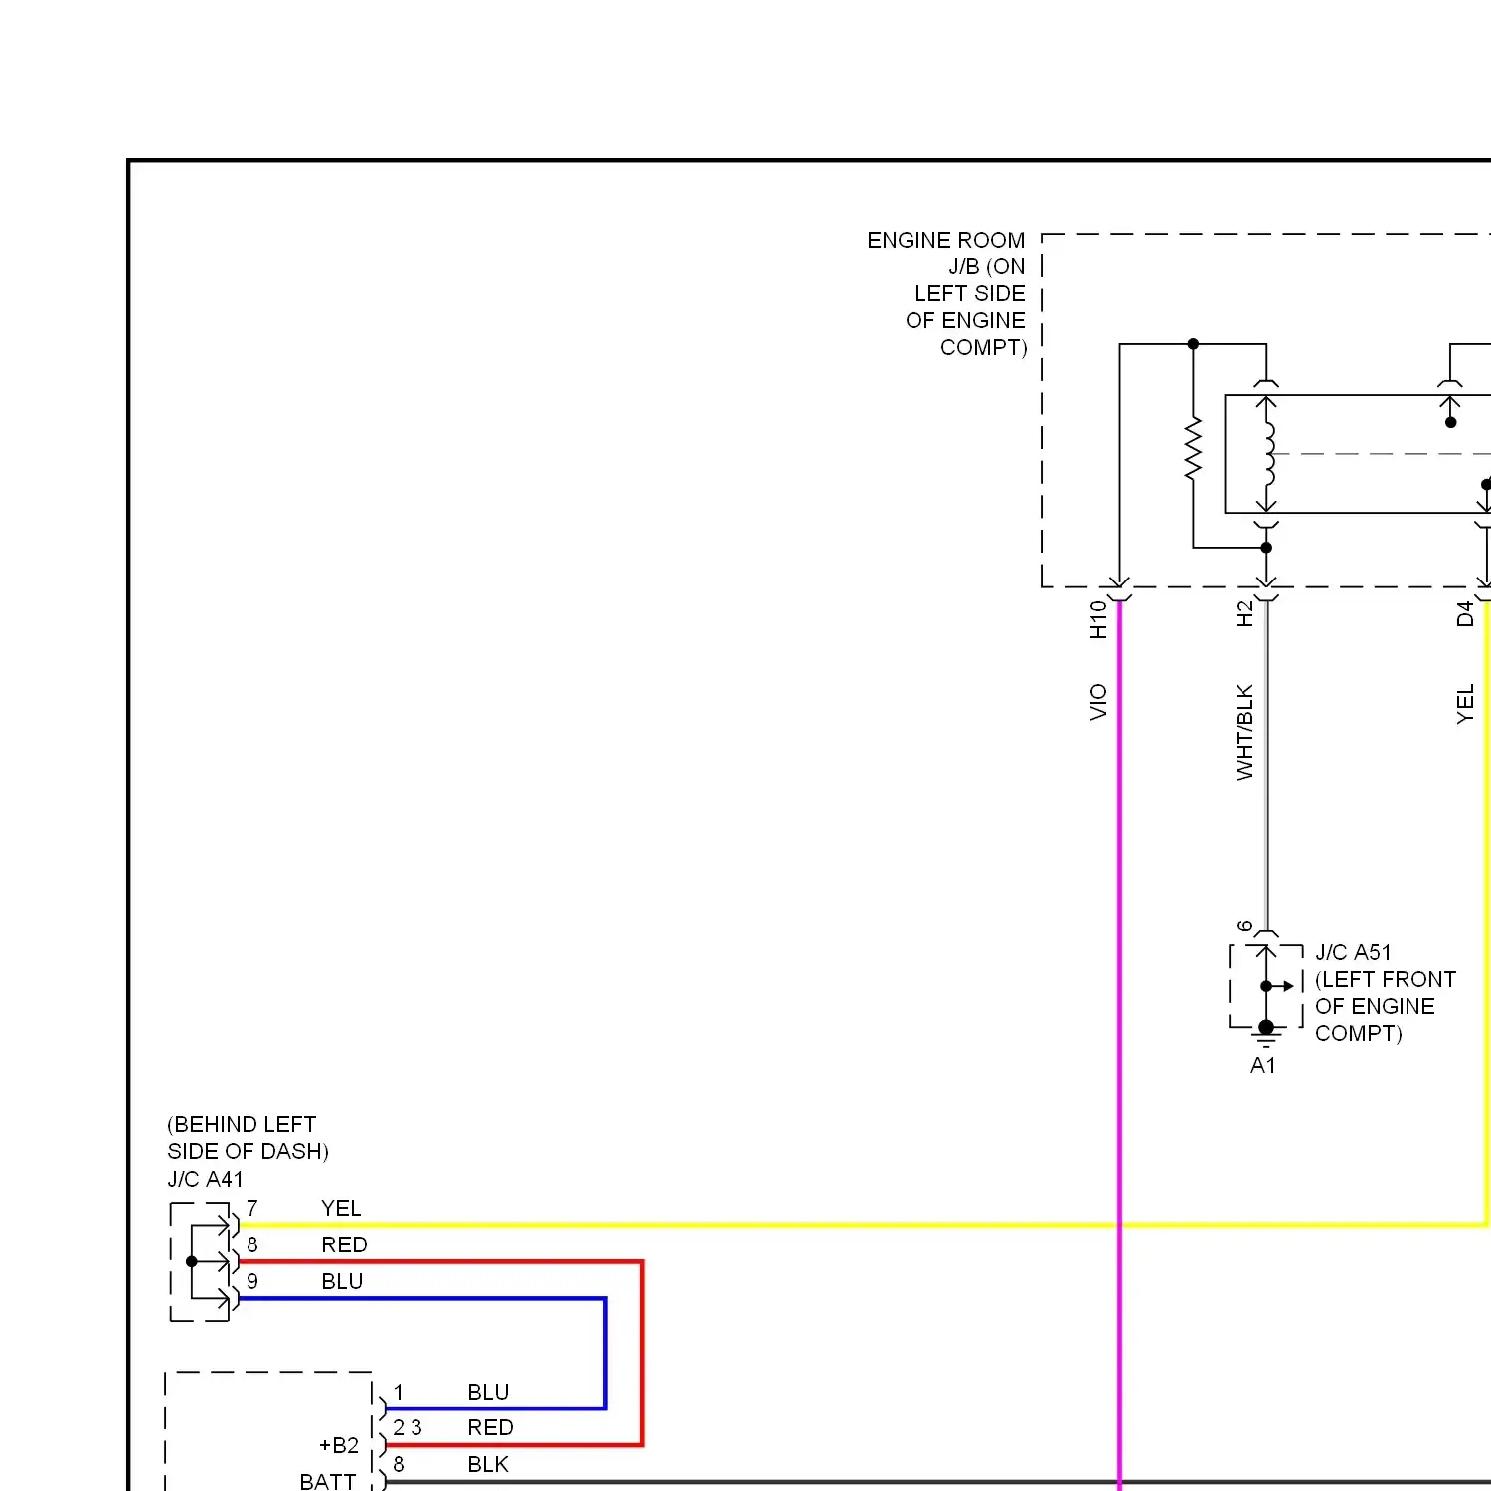This screenshot has height=1491, width=1491.
Task: Select the H2 connector label
Action: [x=1244, y=614]
